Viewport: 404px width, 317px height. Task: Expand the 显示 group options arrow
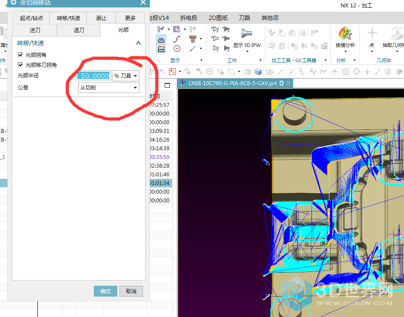pyautogui.click(x=201, y=60)
